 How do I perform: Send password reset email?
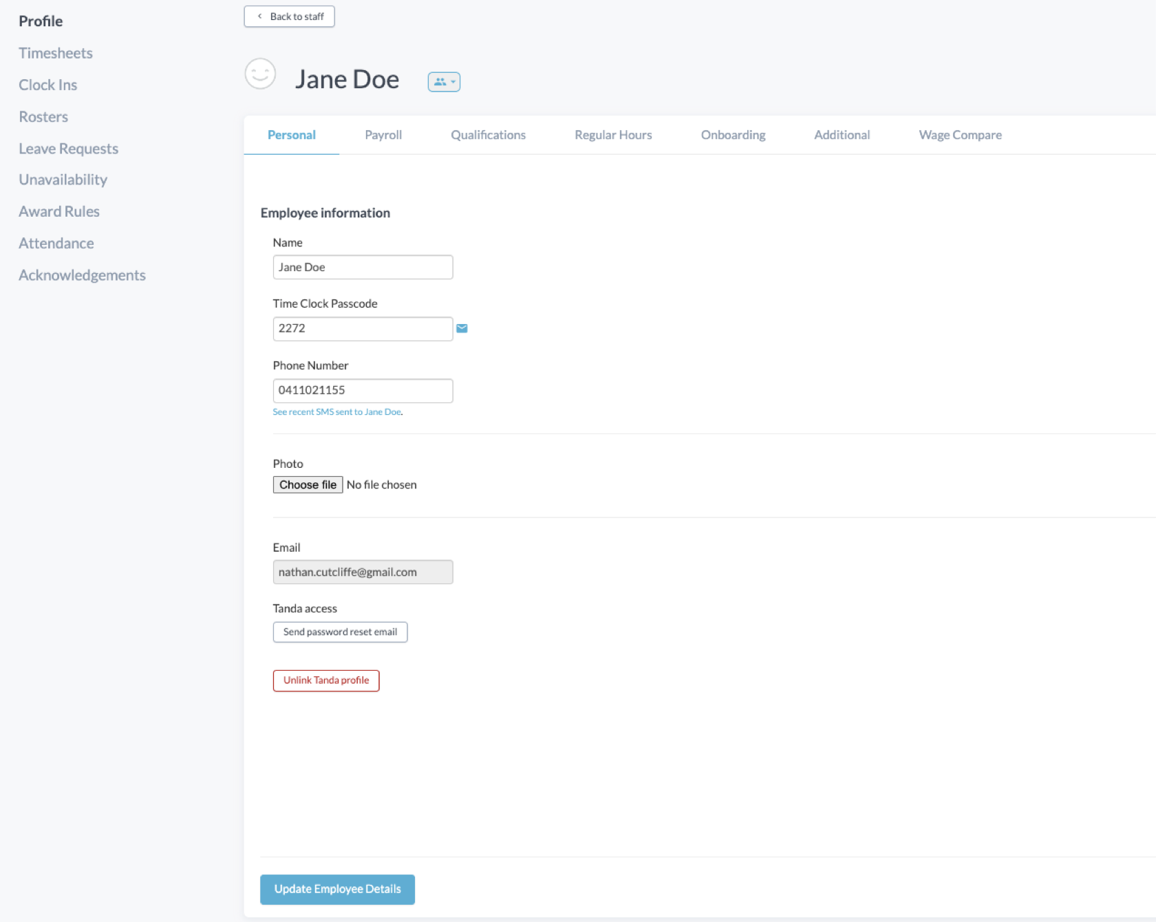click(x=340, y=632)
